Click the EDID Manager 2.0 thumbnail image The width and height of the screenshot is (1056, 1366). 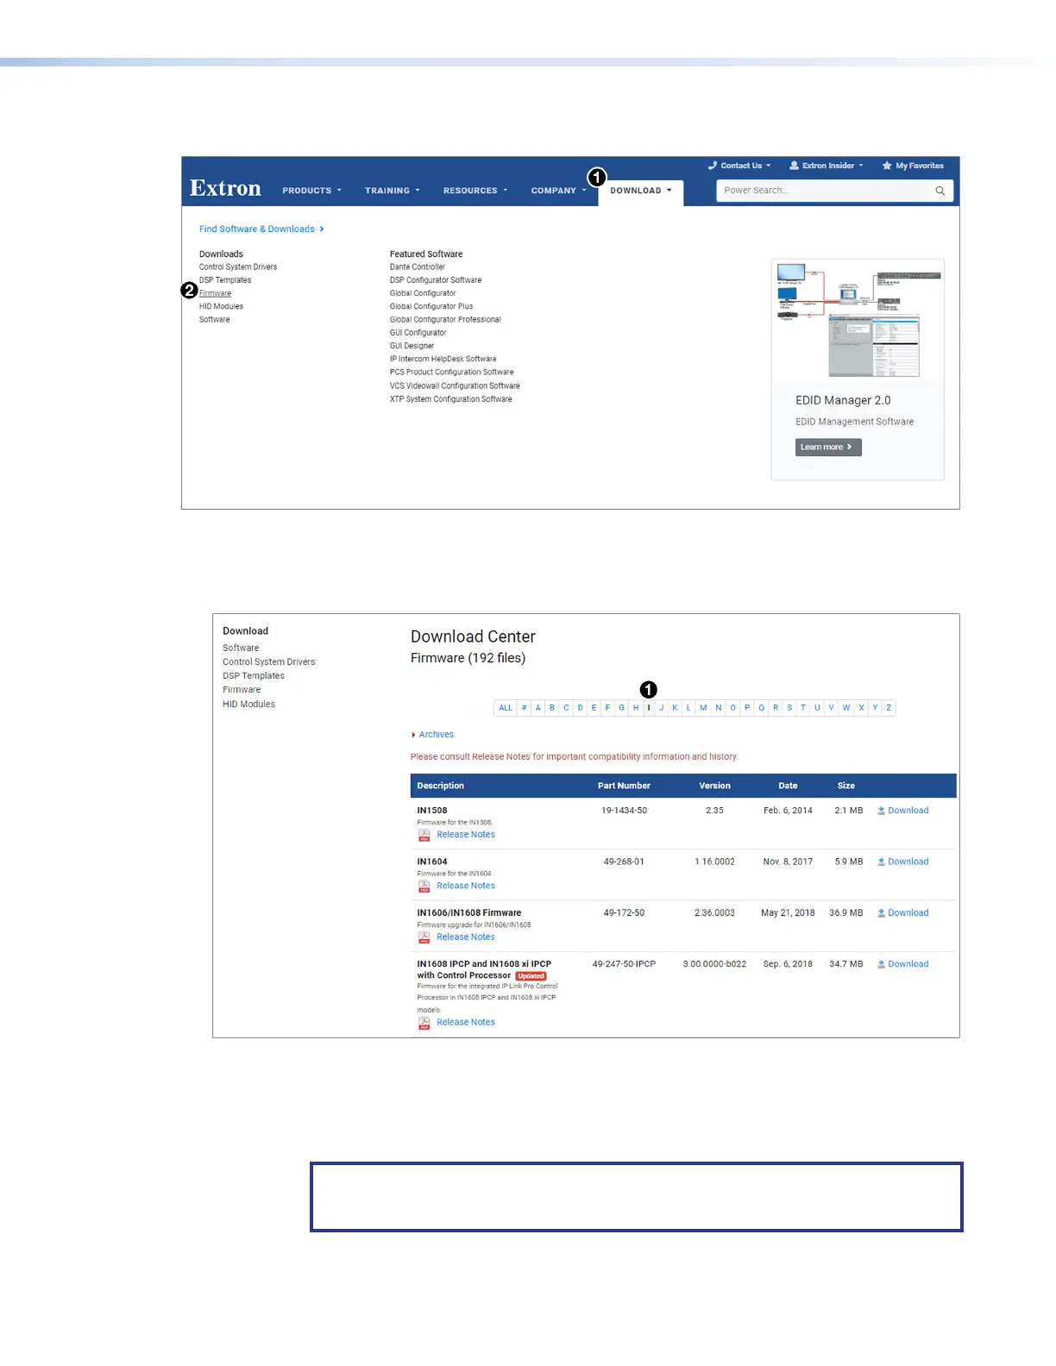[858, 321]
